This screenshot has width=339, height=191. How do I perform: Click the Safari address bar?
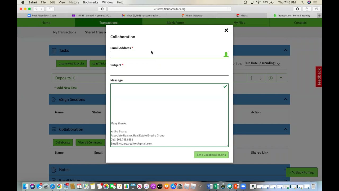tap(169, 9)
